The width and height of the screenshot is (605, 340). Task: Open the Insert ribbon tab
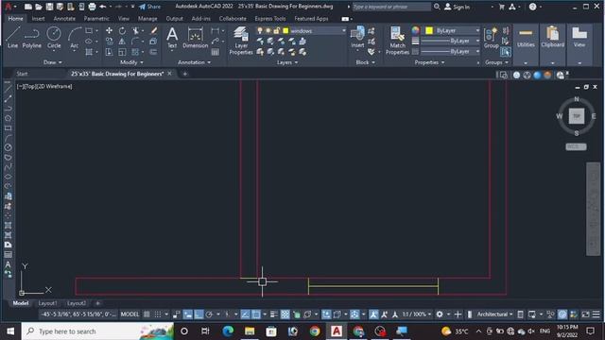(x=38, y=19)
